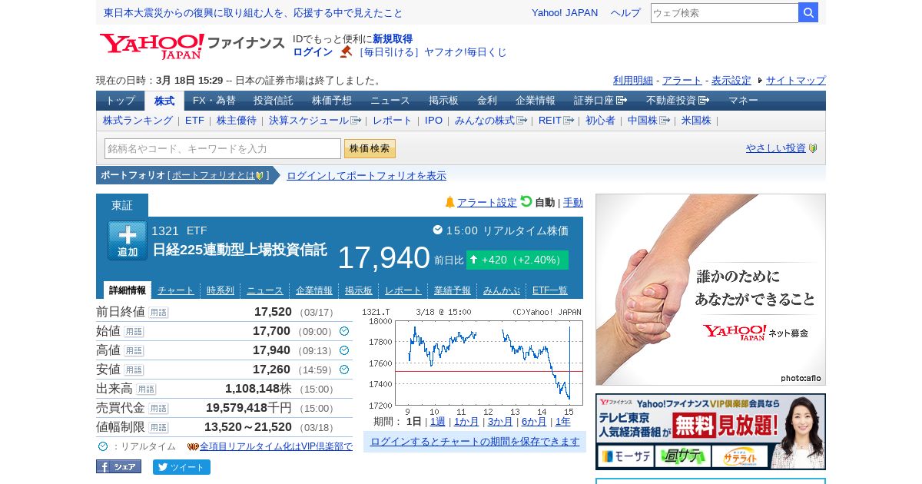
Task: Open the 投資信託 navigation tab
Action: point(274,101)
